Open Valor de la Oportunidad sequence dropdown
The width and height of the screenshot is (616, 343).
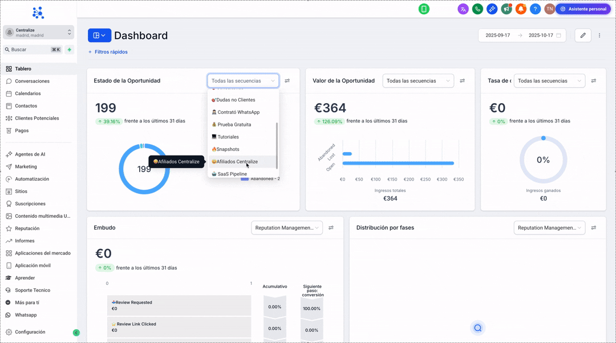click(x=418, y=81)
